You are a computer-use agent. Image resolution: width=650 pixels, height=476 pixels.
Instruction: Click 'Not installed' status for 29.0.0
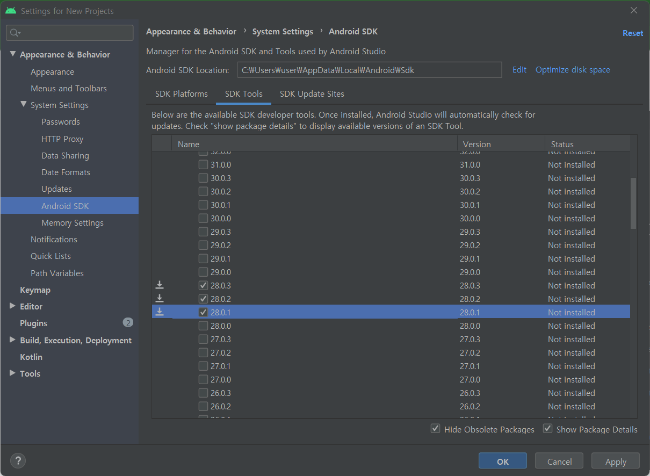click(572, 272)
